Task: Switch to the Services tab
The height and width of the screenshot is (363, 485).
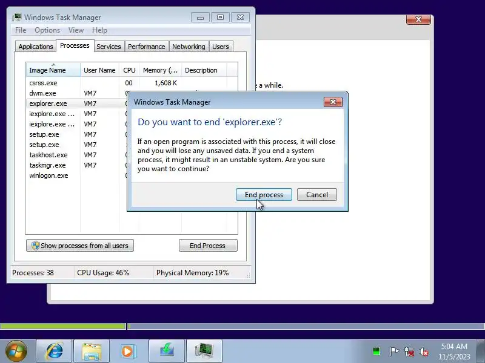Action: click(x=109, y=47)
